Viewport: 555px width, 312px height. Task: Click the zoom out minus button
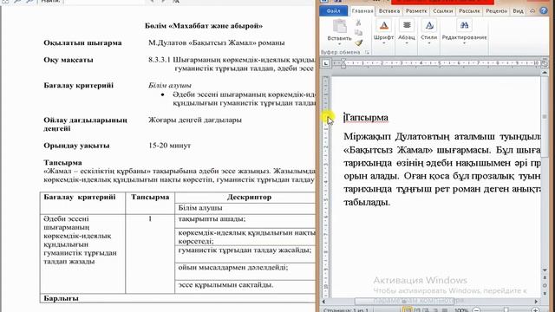477,310
